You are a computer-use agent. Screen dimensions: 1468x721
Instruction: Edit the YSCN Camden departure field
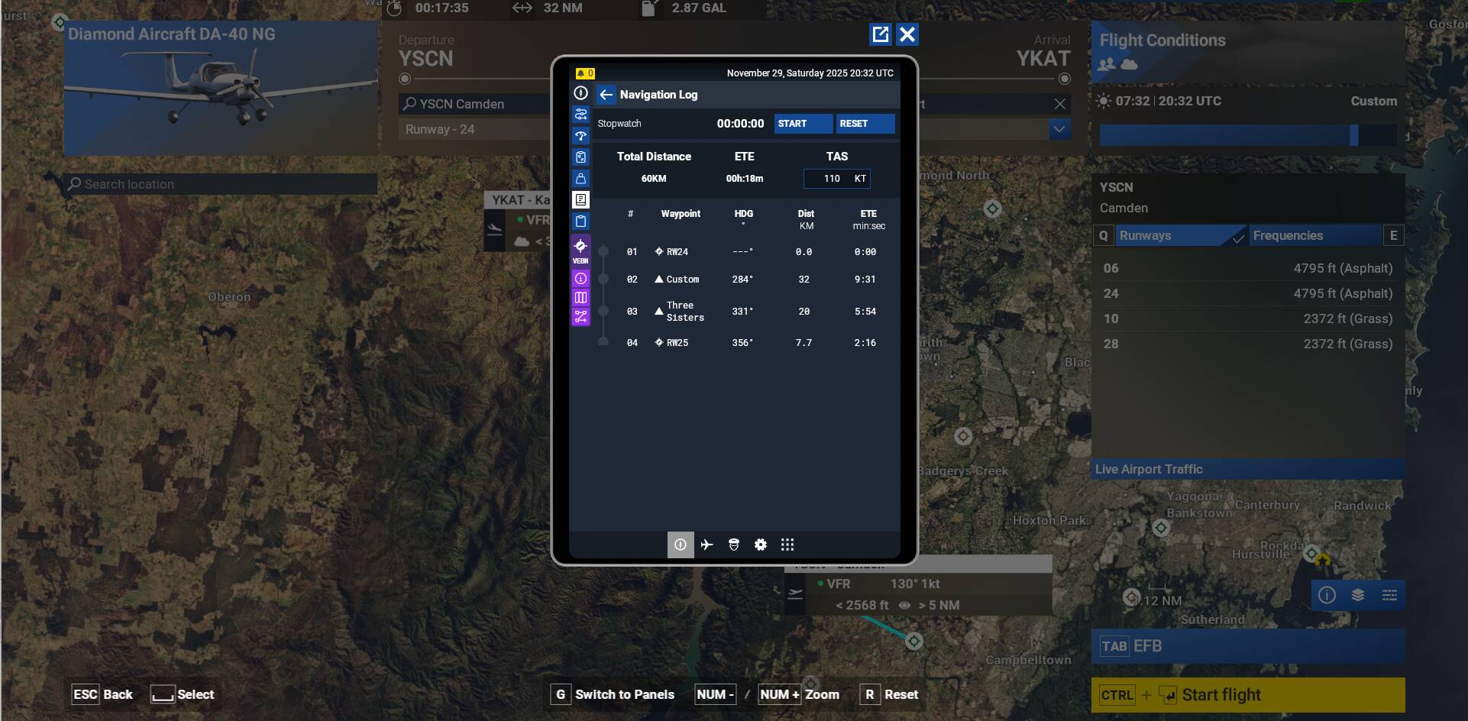(x=475, y=104)
